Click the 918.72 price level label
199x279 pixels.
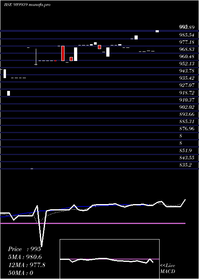pyautogui.click(x=187, y=93)
